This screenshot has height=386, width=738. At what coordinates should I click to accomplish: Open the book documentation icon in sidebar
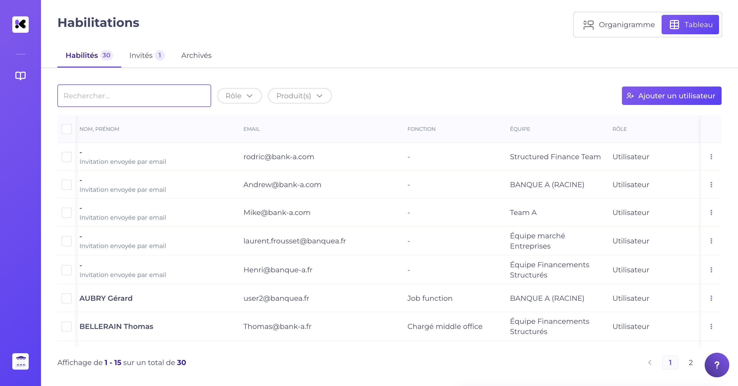pos(20,76)
